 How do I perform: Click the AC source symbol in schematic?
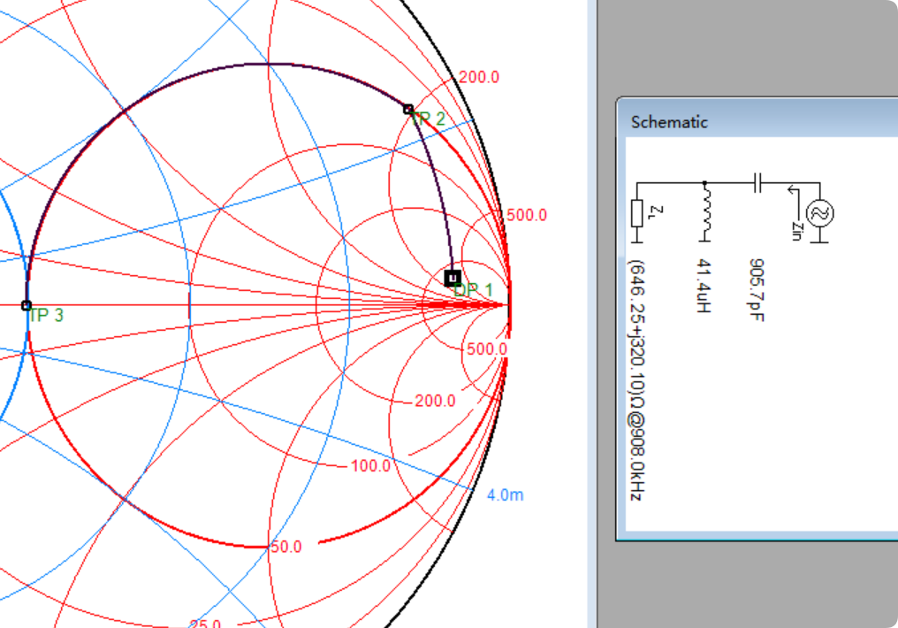[x=820, y=213]
